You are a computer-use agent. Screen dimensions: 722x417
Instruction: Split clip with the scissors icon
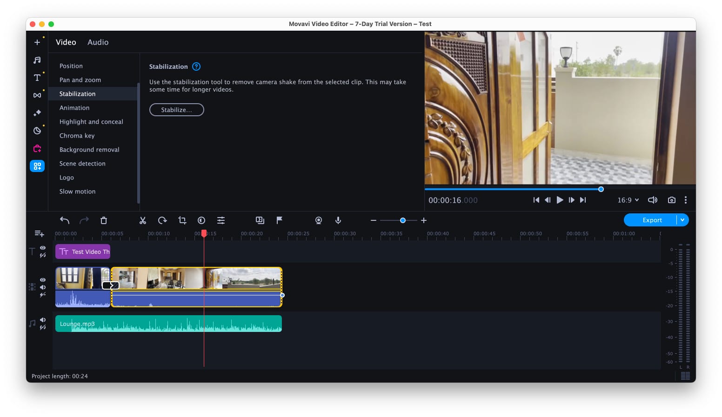point(143,220)
